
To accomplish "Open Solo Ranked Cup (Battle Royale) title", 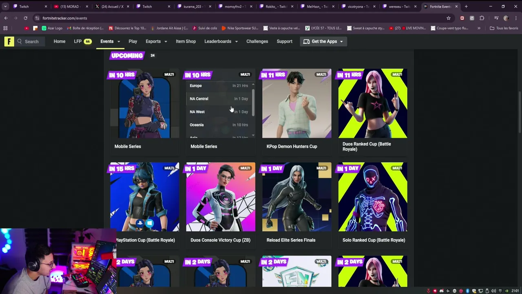I will click(x=374, y=240).
